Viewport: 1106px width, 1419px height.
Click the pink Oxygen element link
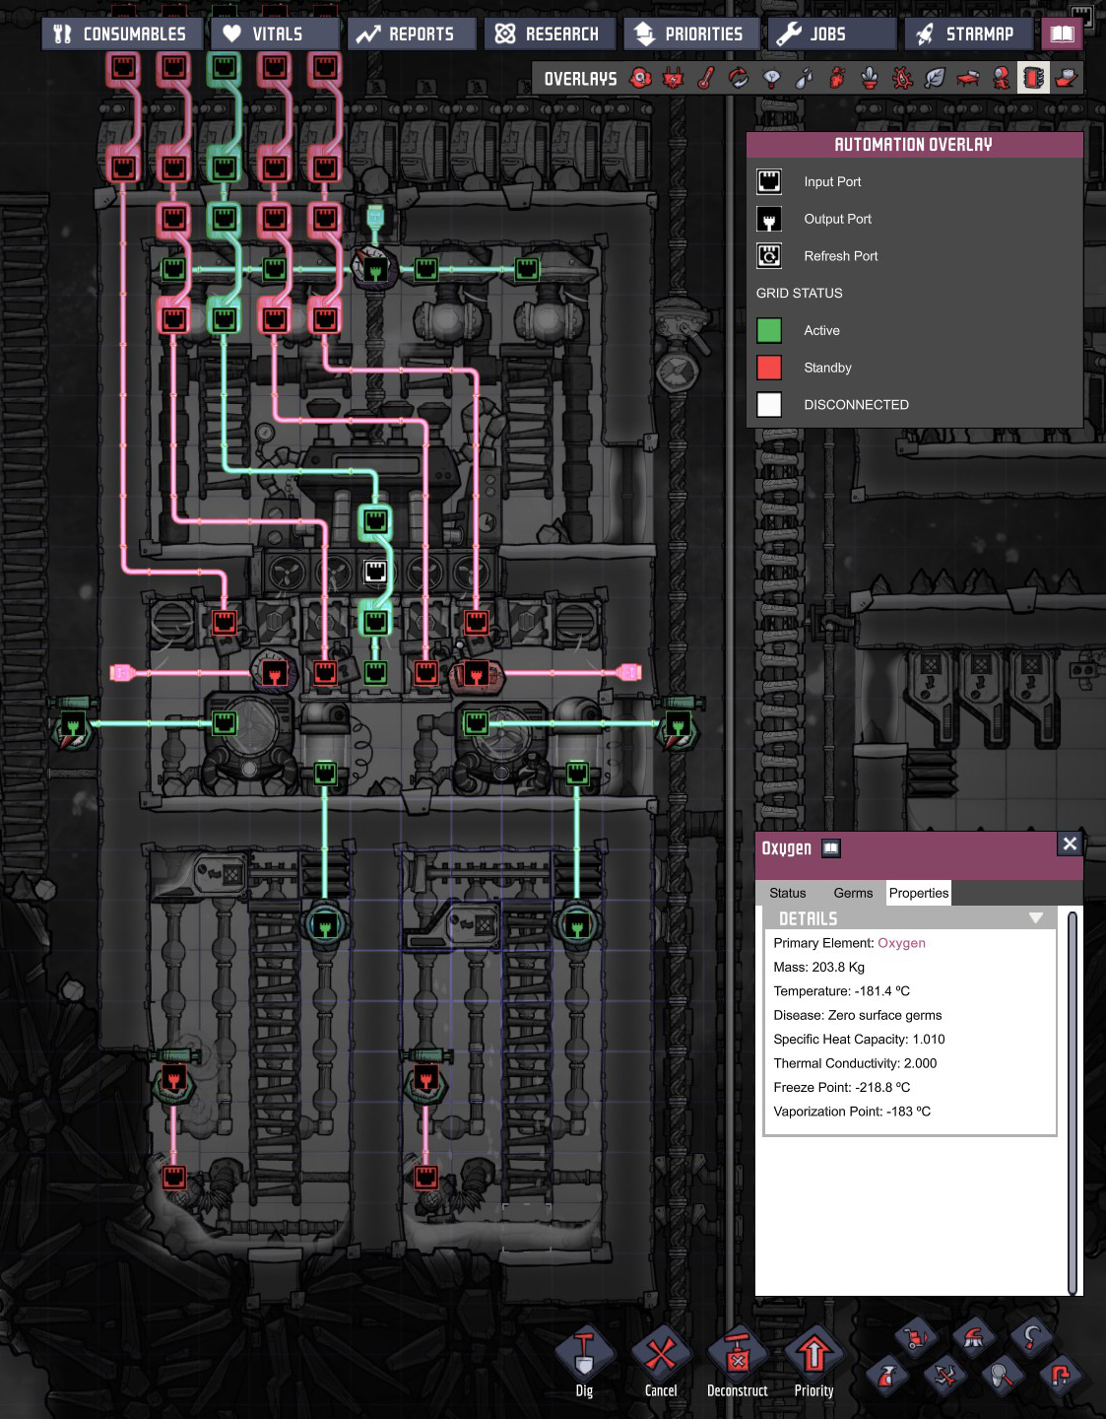[x=901, y=943]
